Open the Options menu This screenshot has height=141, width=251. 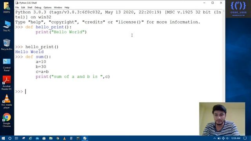pyautogui.click(x=47, y=7)
